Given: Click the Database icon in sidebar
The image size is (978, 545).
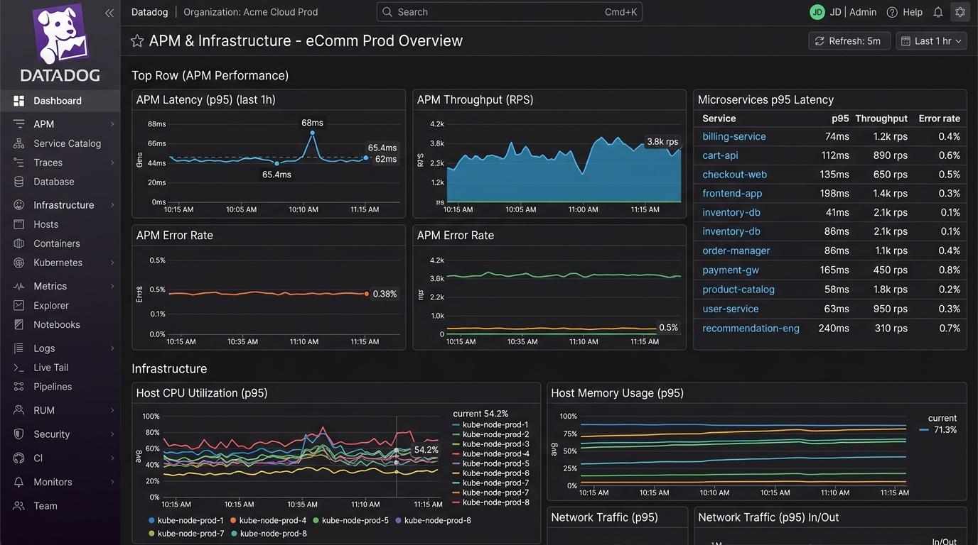Looking at the screenshot, I should pyautogui.click(x=19, y=182).
